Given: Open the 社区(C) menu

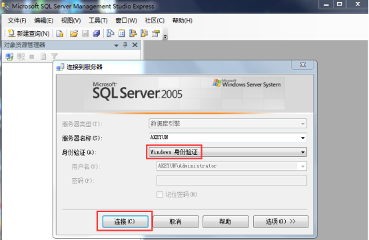Looking at the screenshot, I should [x=155, y=21].
